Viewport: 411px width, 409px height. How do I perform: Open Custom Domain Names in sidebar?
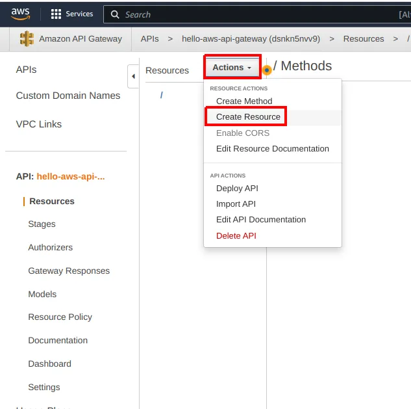[68, 96]
